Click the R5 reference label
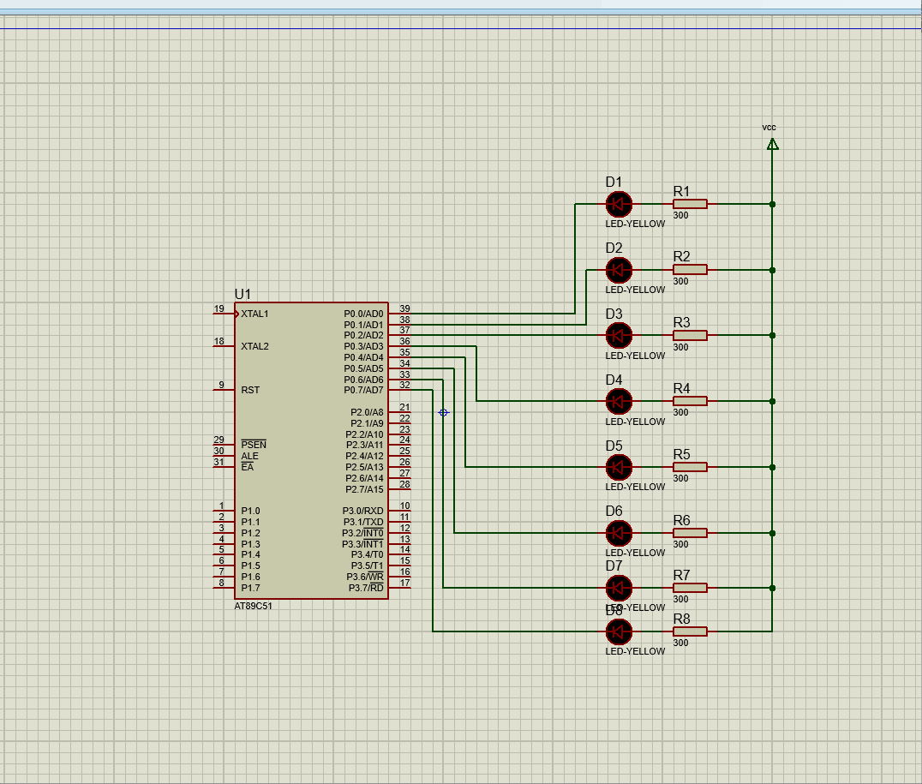 tap(681, 455)
